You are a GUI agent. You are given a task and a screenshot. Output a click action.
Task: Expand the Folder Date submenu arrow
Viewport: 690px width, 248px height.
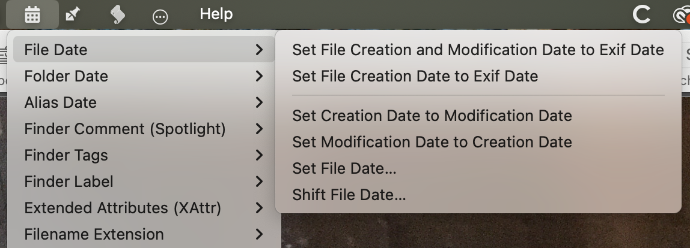(x=259, y=76)
